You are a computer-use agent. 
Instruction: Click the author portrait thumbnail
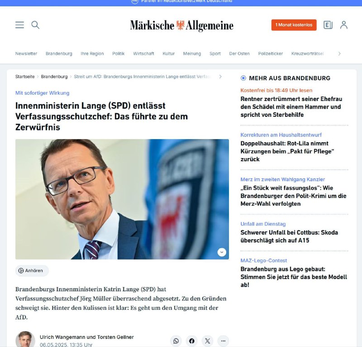[25, 339]
